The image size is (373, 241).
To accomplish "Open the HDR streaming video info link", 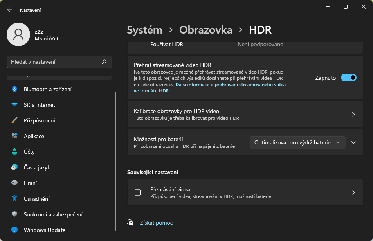I will 230,85.
